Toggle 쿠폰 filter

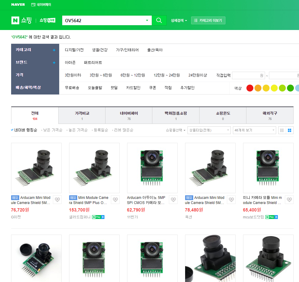(153, 88)
